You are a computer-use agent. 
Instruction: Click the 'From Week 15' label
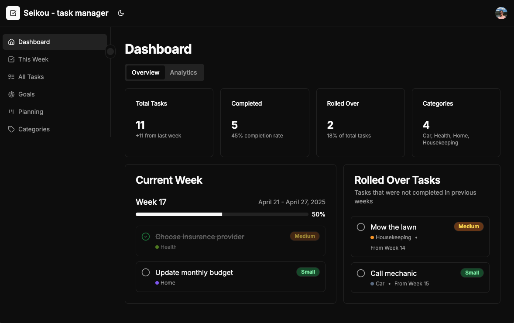tap(411, 284)
